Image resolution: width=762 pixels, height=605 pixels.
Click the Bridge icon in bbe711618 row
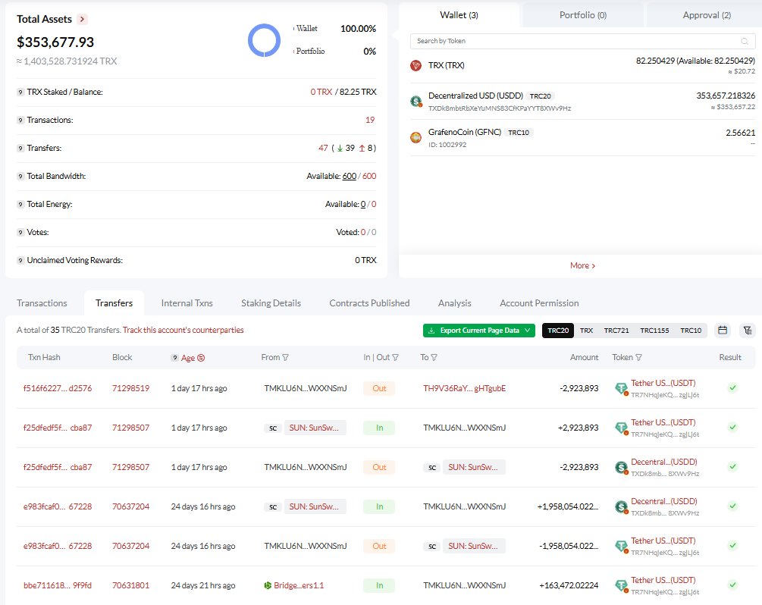[268, 585]
